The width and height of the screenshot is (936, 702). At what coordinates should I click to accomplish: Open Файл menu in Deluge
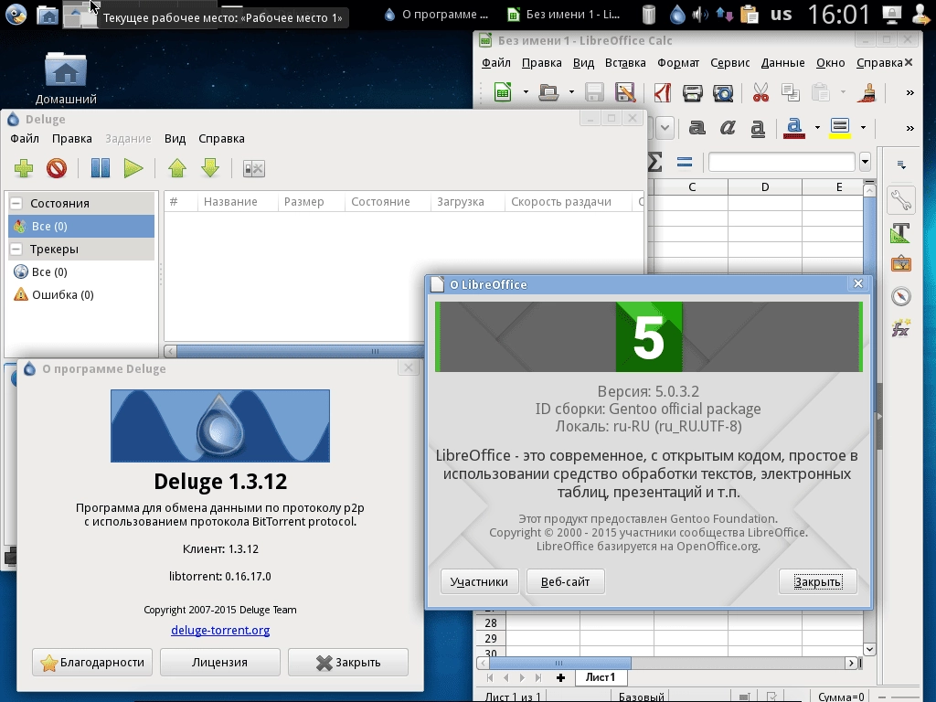(25, 139)
